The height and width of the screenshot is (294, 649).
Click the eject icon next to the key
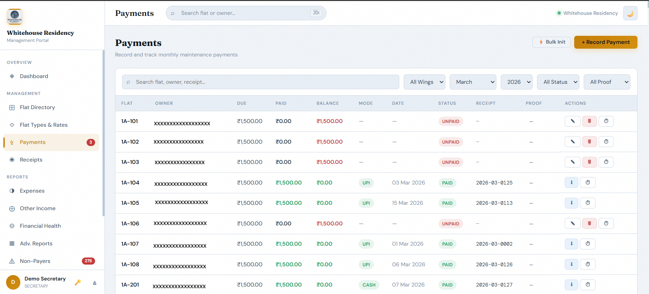[95, 283]
